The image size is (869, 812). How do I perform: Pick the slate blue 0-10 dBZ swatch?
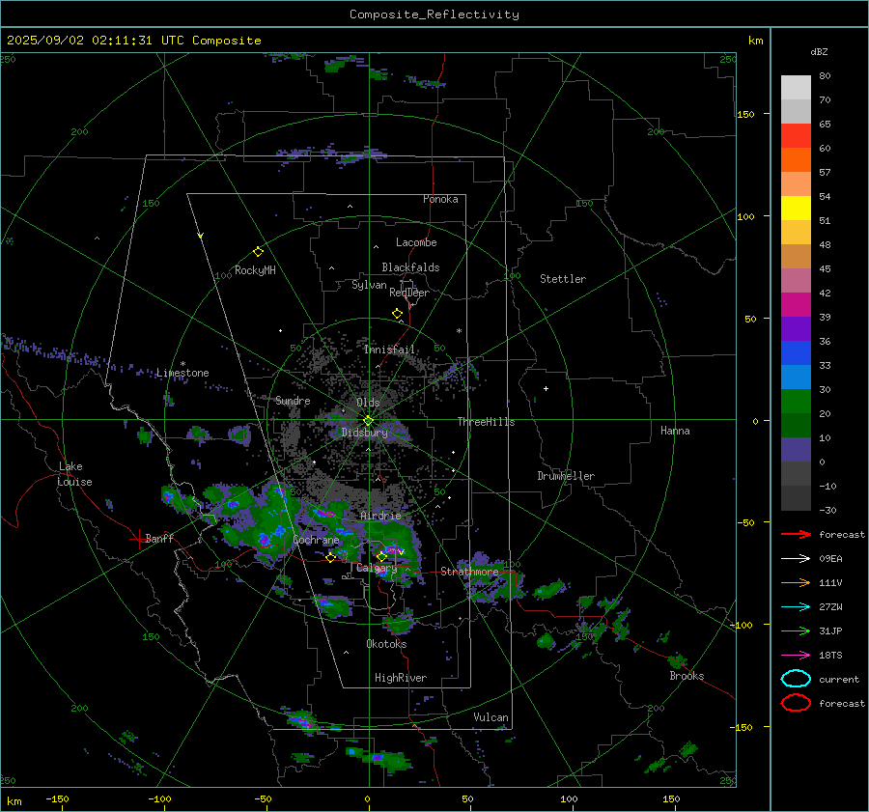(x=796, y=450)
